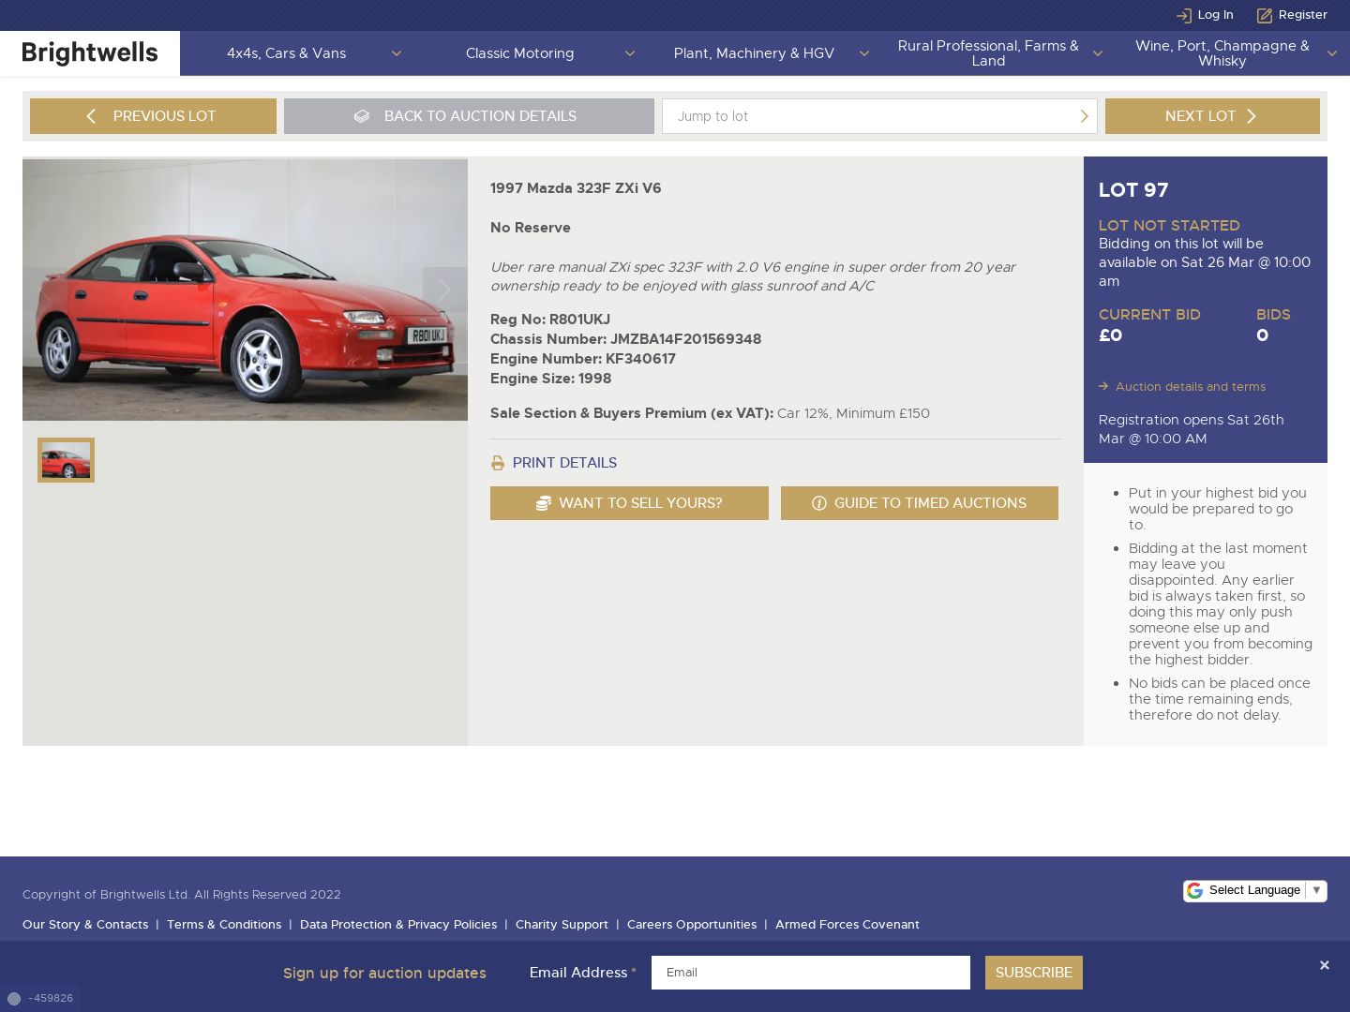Open Wine, Port, Champagne & Whisky menu
This screenshot has height=1012, width=1350.
pos(1222,53)
